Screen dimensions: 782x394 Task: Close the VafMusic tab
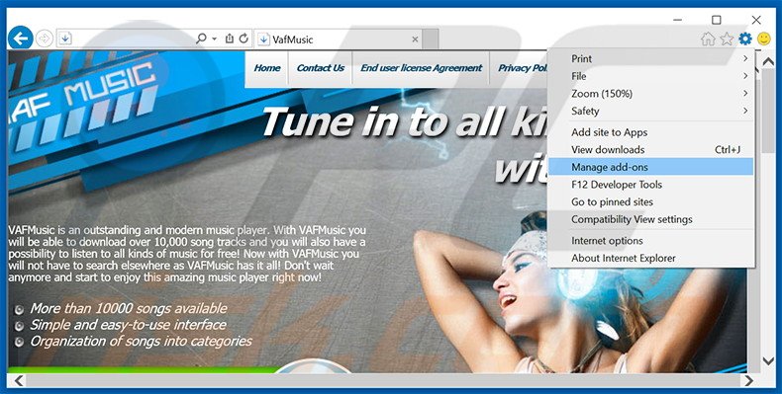(x=415, y=39)
